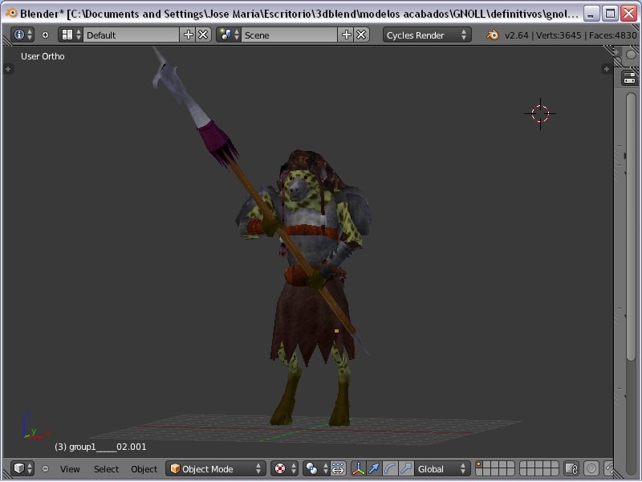The image size is (642, 482).
Task: Click the vertical scrollbar in the right panel
Action: point(631,227)
